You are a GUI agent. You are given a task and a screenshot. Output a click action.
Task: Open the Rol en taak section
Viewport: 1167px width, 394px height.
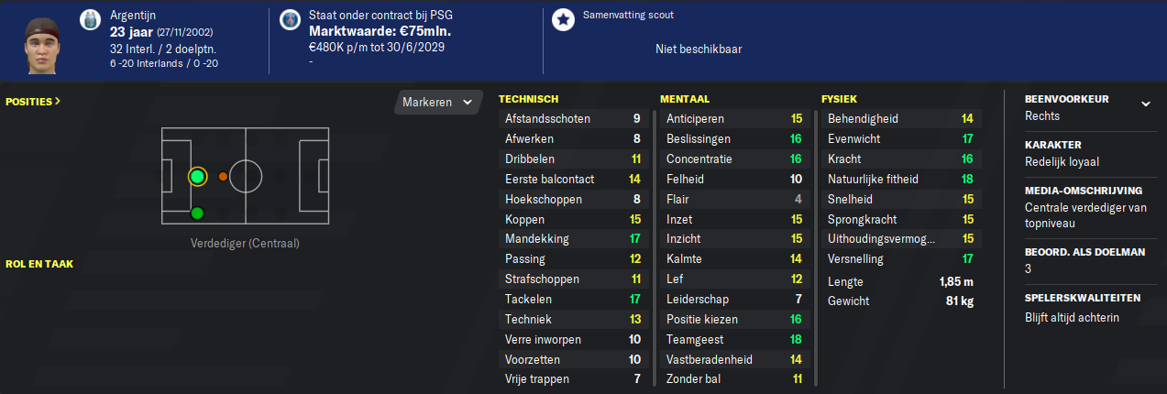[39, 264]
